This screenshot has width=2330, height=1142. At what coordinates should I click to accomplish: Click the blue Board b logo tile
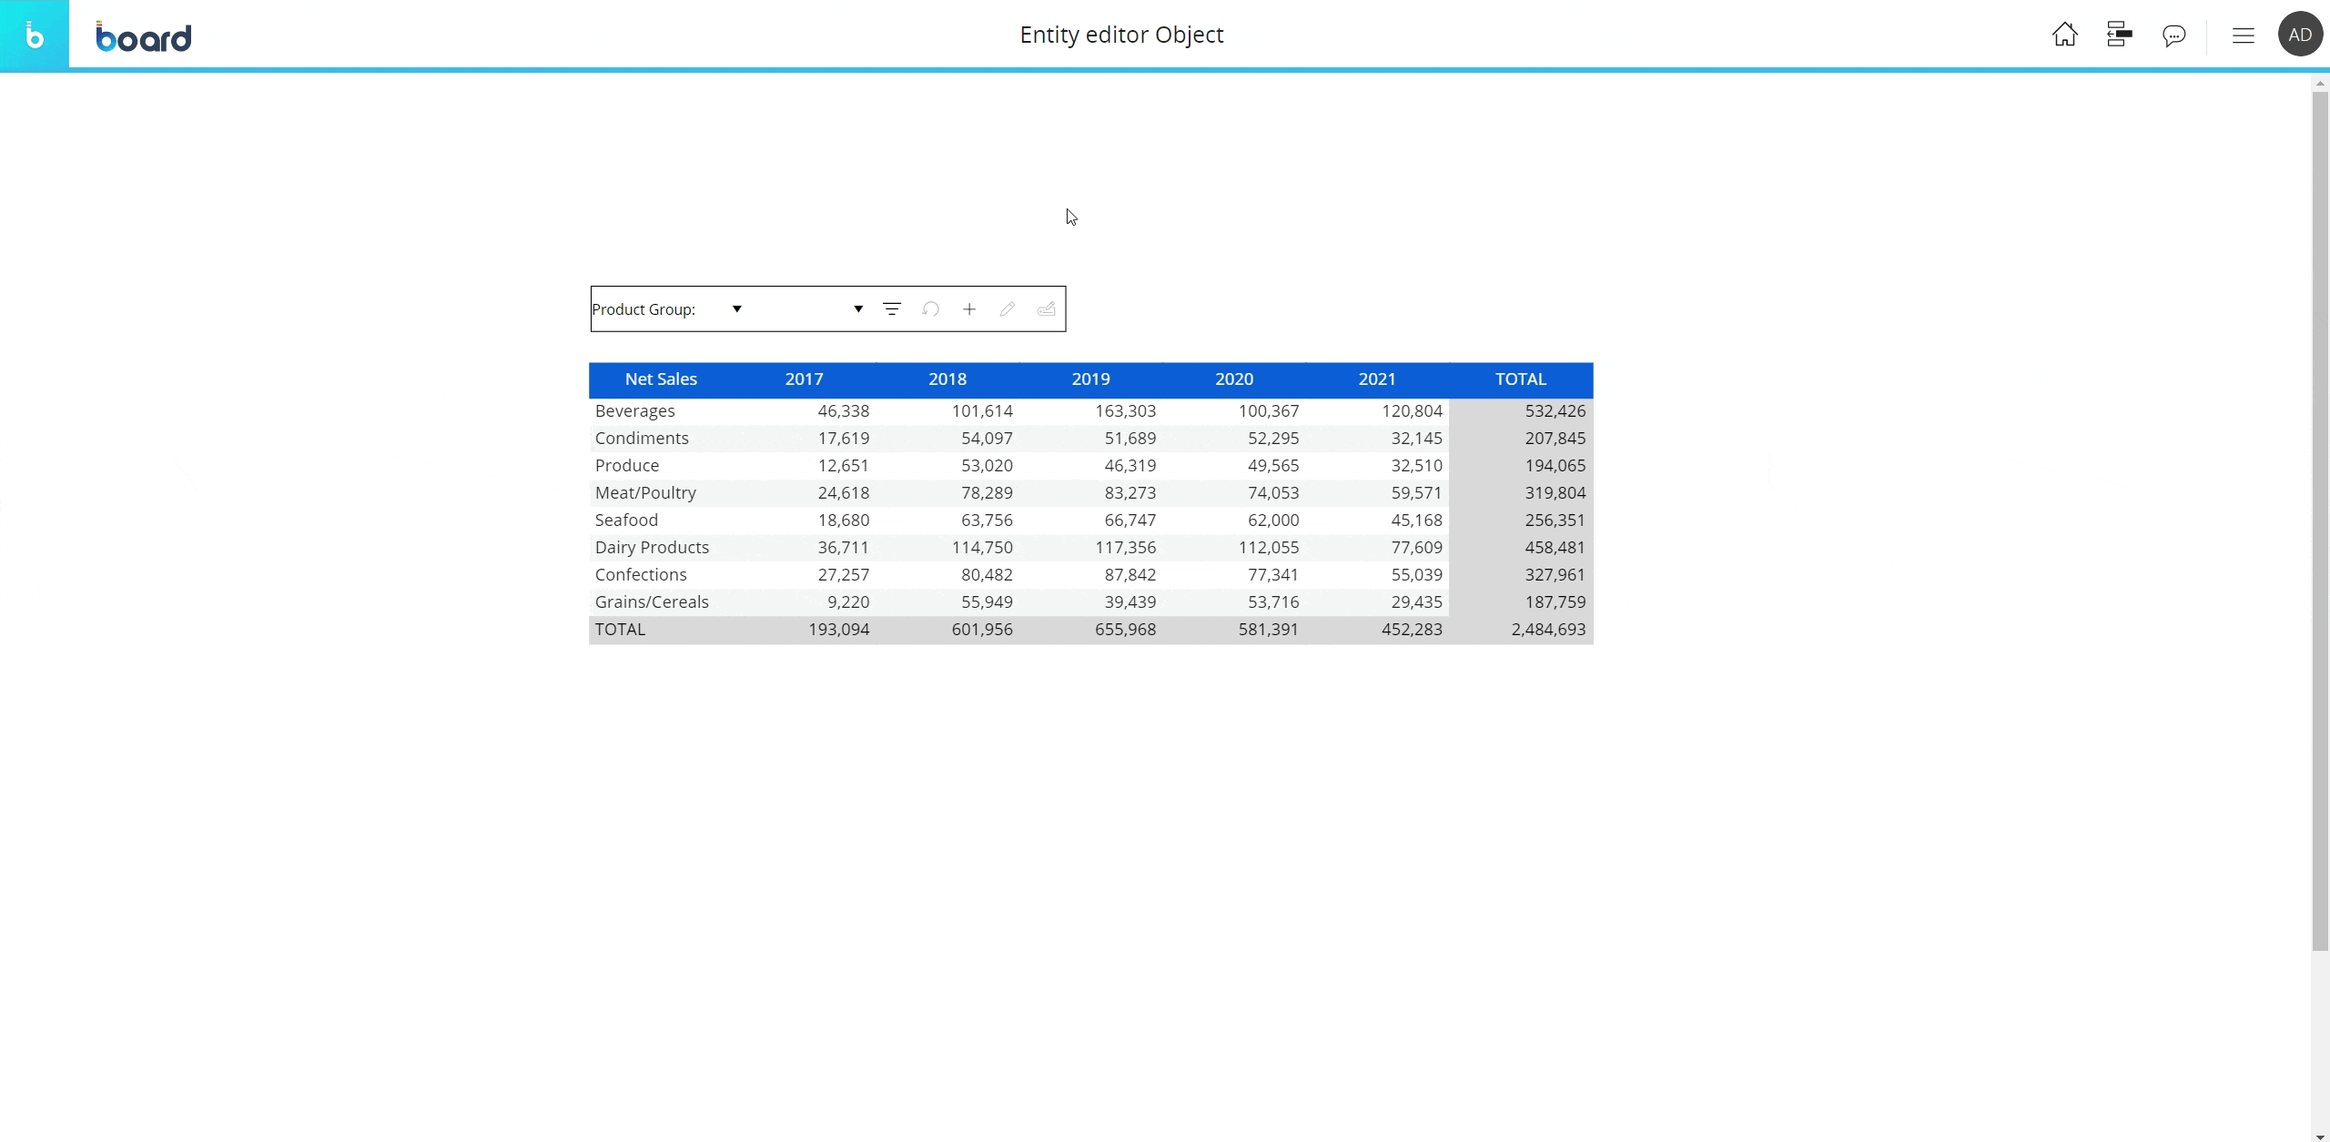click(35, 35)
